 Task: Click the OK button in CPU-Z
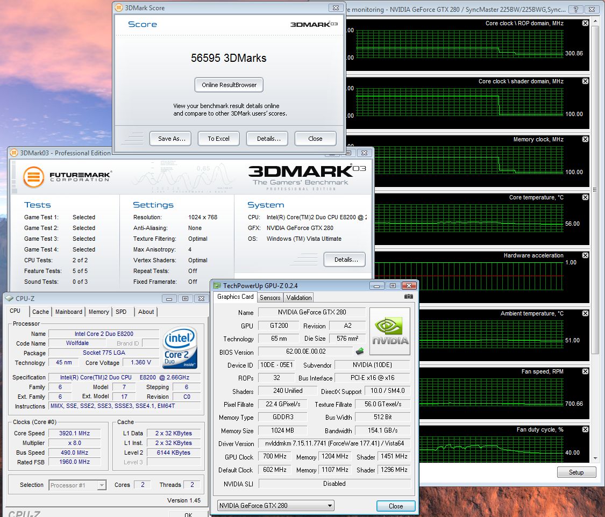click(188, 514)
